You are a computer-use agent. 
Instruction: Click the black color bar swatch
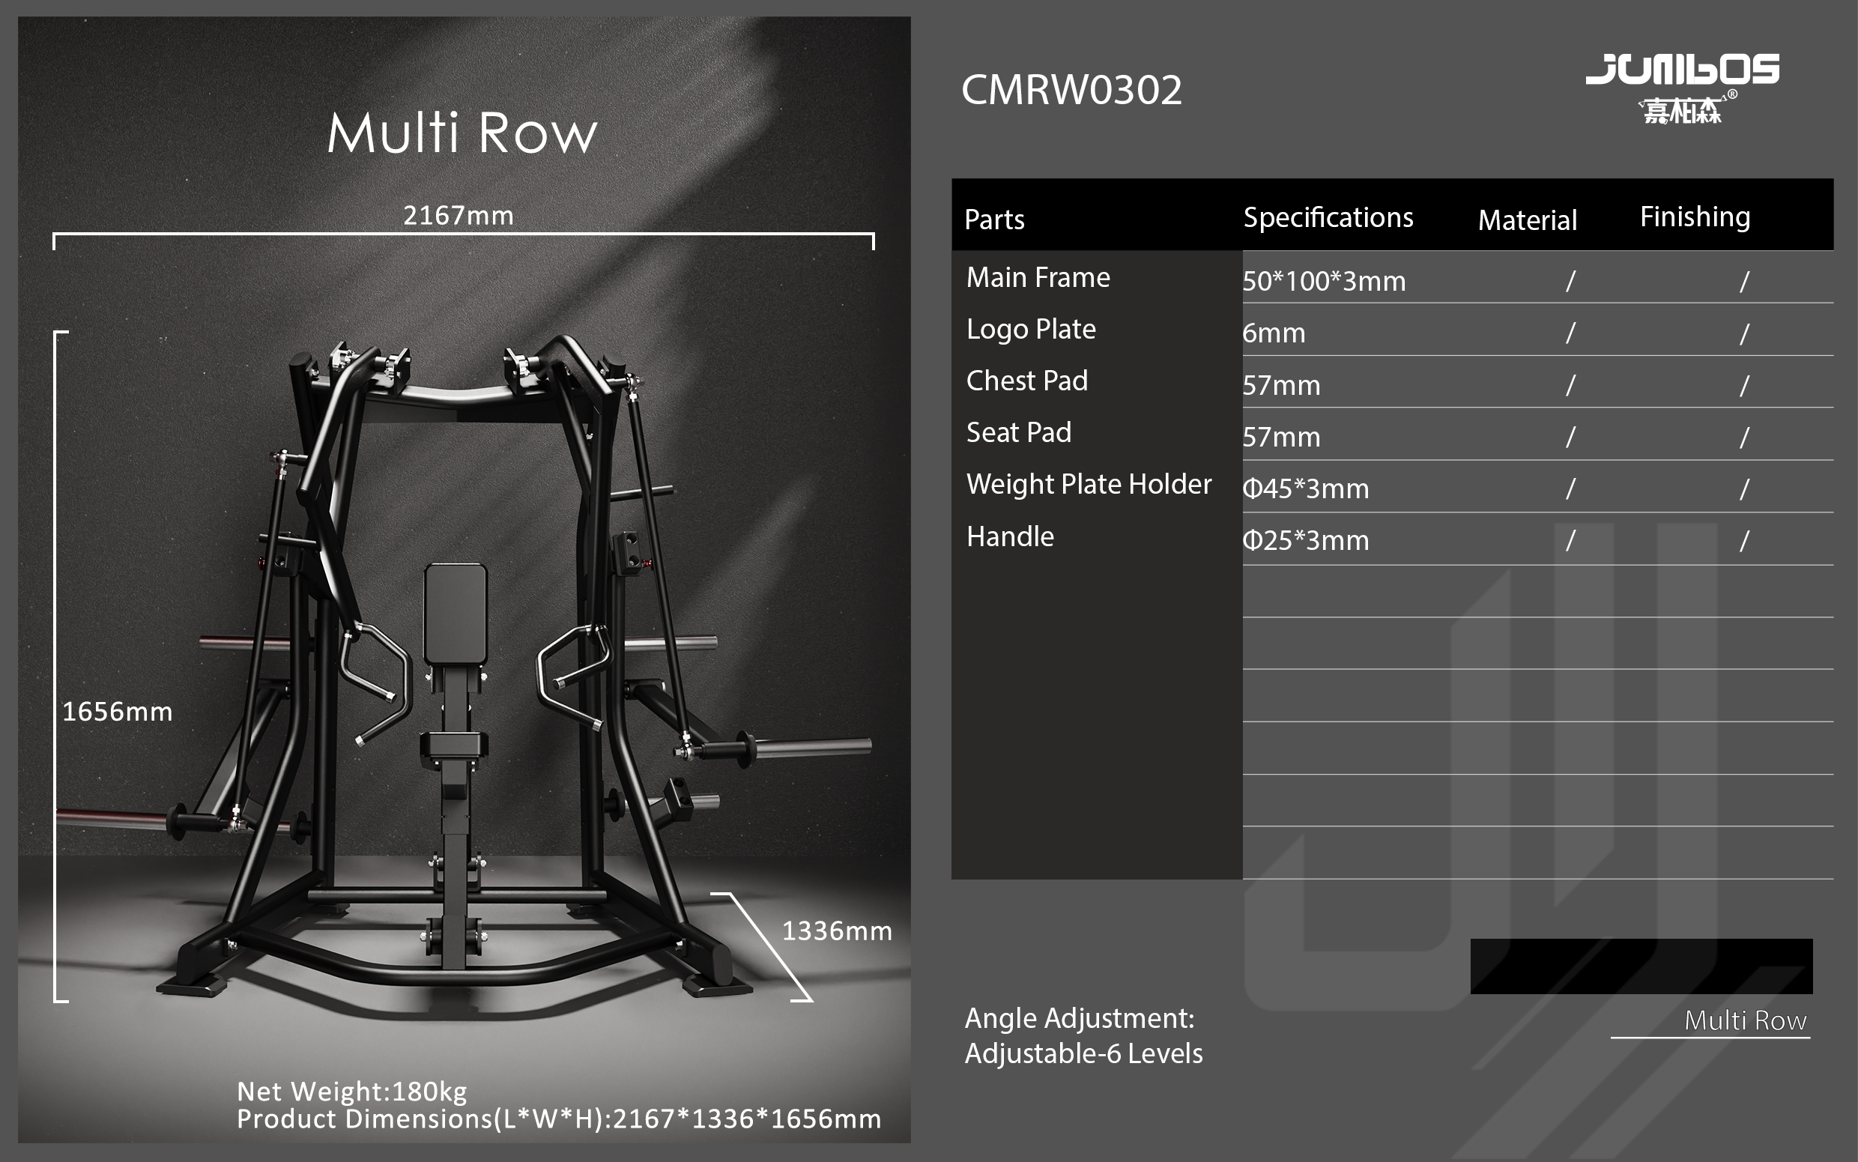[x=1641, y=966]
